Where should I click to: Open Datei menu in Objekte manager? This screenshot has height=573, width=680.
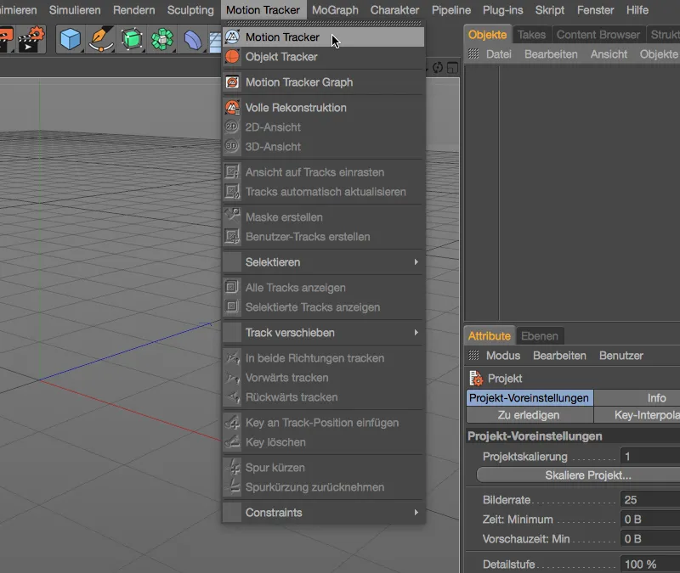[x=498, y=54]
